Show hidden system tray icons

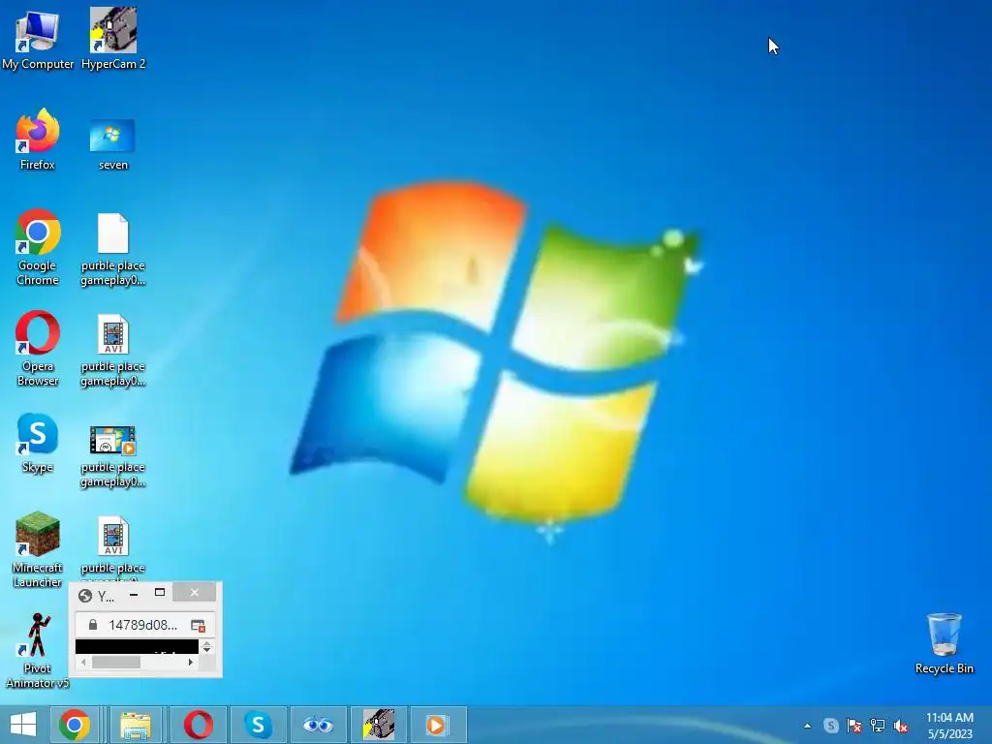coord(807,726)
